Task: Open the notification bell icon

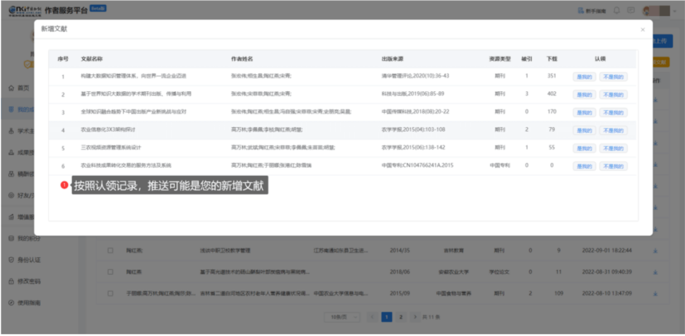Action: point(617,9)
